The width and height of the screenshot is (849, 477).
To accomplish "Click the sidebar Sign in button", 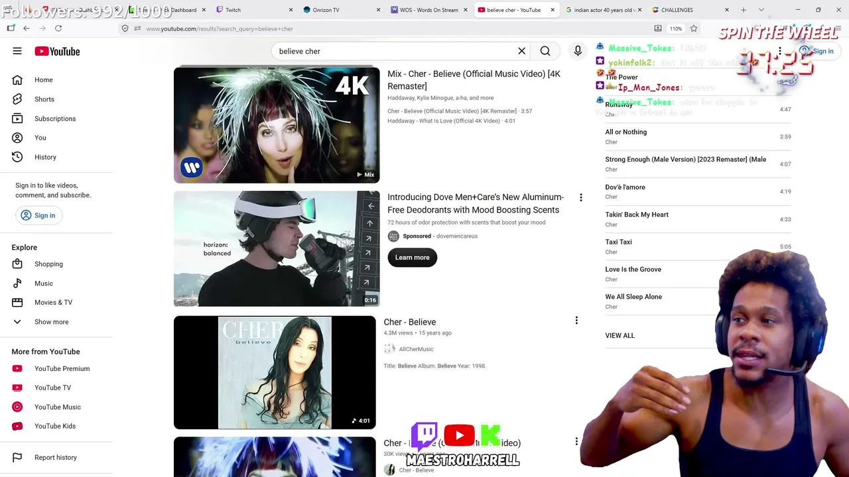I will tap(38, 215).
